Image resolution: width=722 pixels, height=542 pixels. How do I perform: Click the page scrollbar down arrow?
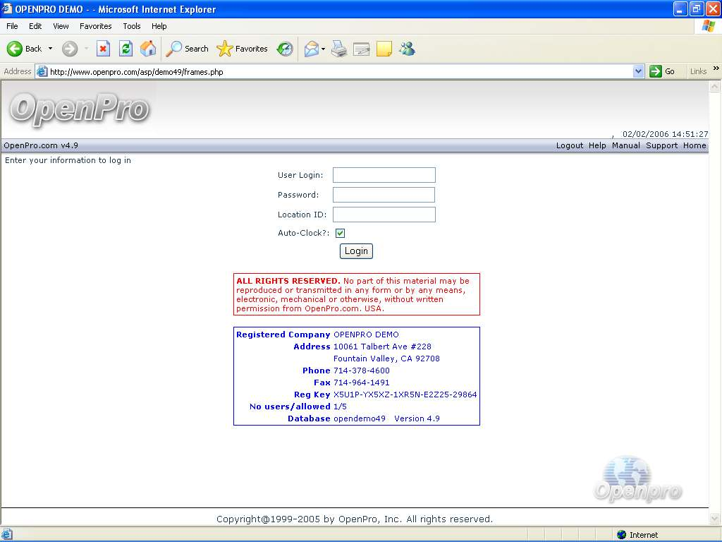715,519
